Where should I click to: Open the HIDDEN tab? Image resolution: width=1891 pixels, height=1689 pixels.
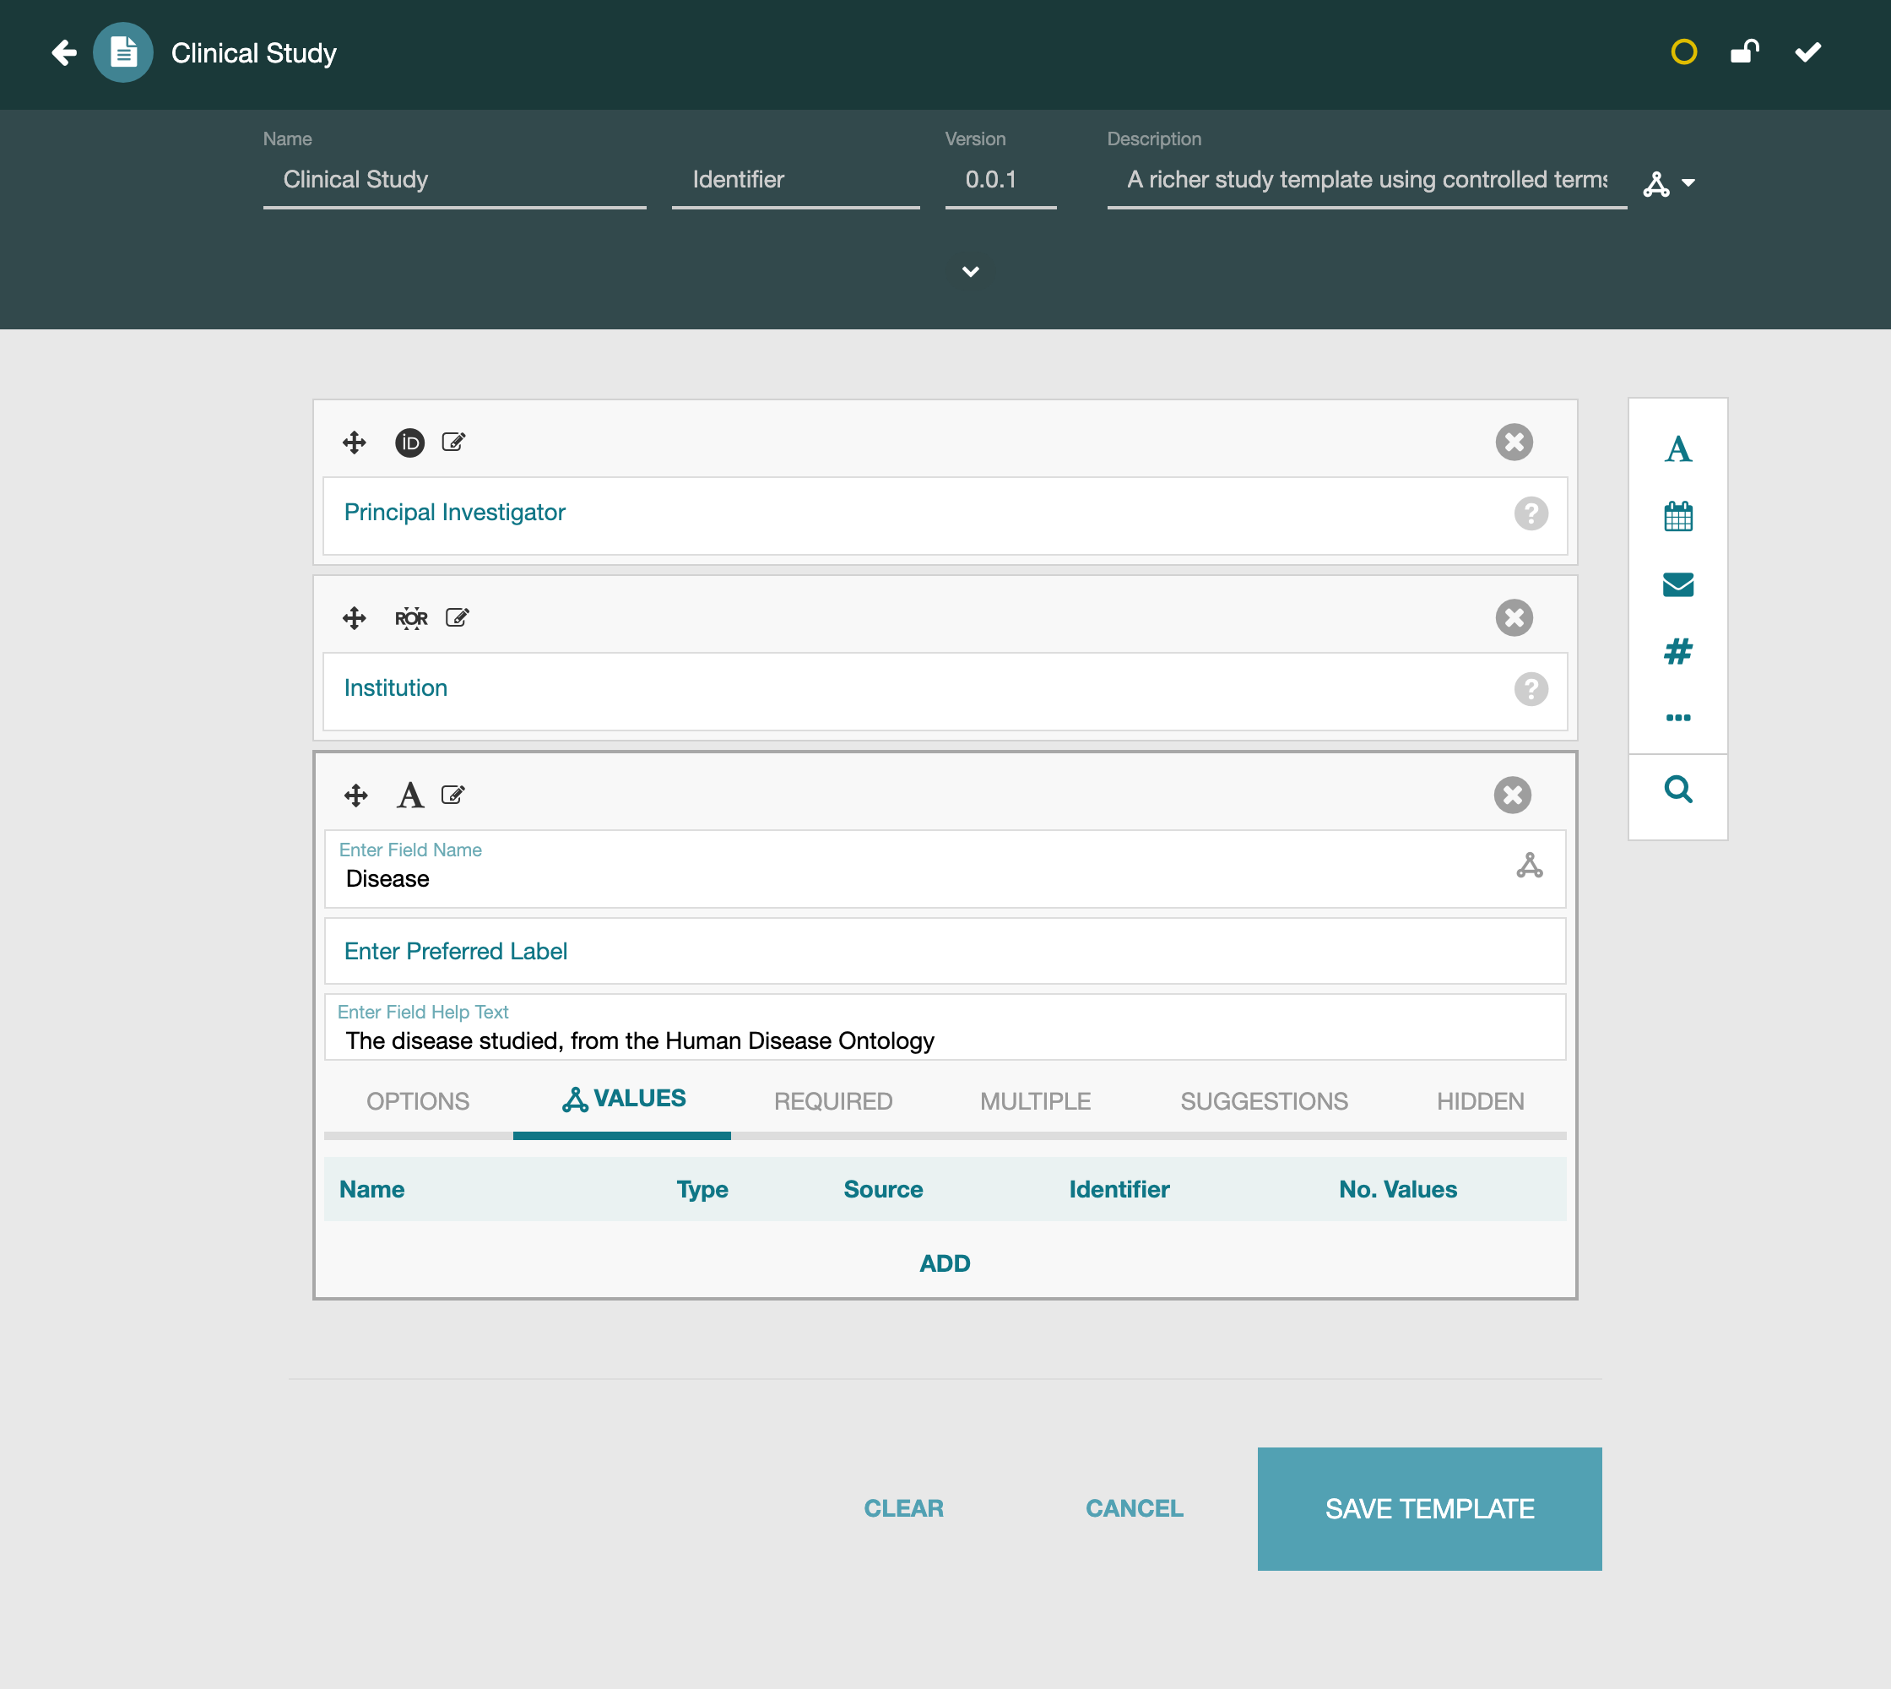point(1480,1101)
